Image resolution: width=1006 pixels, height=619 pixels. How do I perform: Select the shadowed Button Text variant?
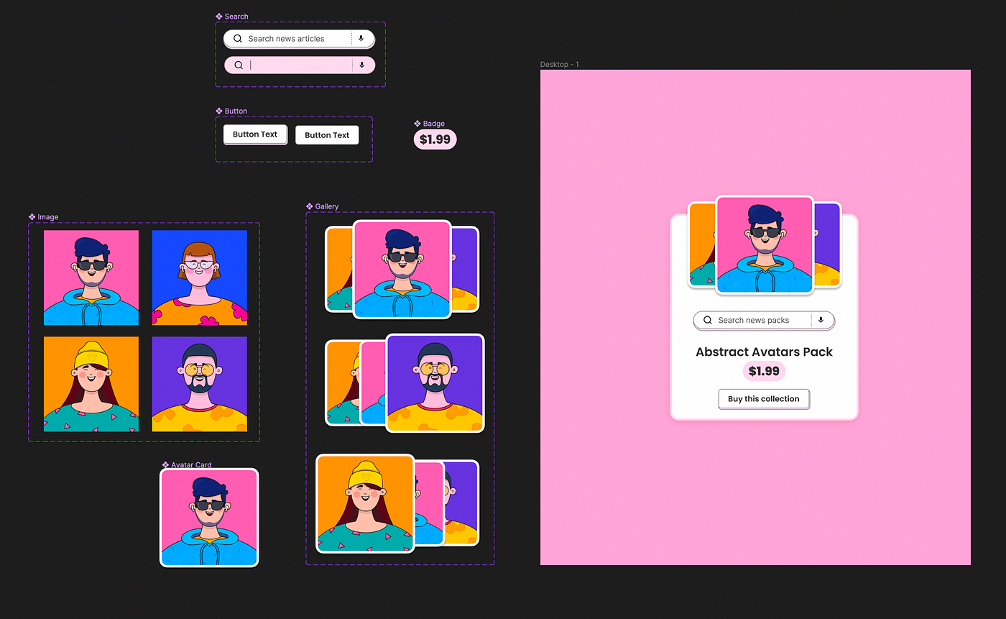(x=255, y=134)
